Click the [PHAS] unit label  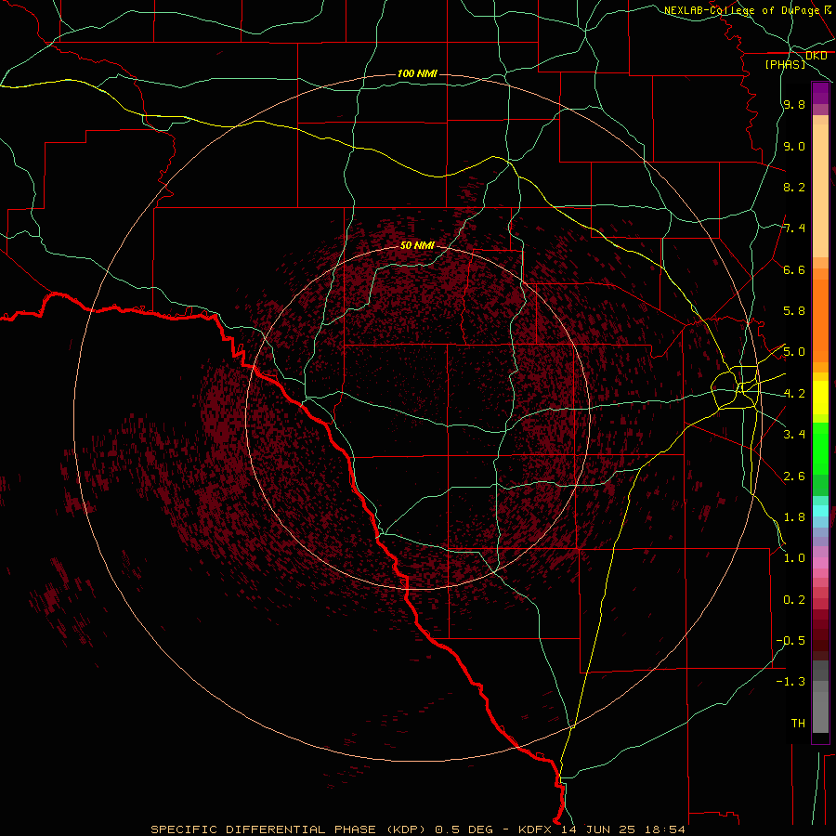(x=785, y=64)
